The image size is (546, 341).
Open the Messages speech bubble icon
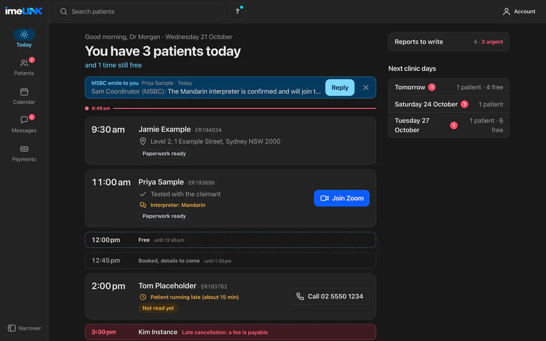[x=24, y=120]
